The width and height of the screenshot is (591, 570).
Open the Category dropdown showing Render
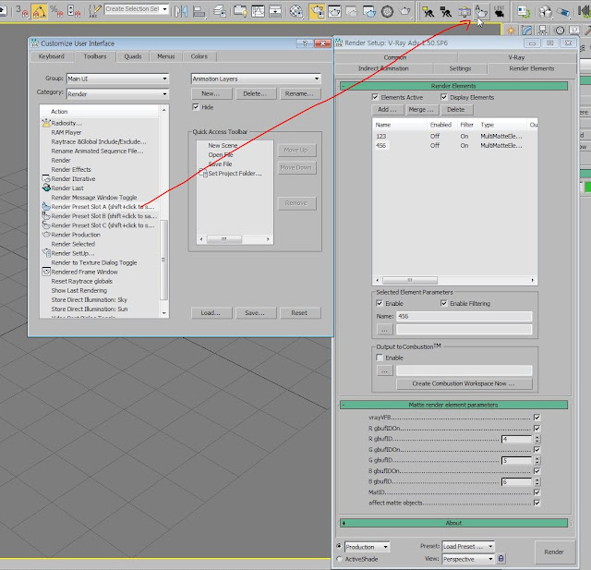[117, 94]
